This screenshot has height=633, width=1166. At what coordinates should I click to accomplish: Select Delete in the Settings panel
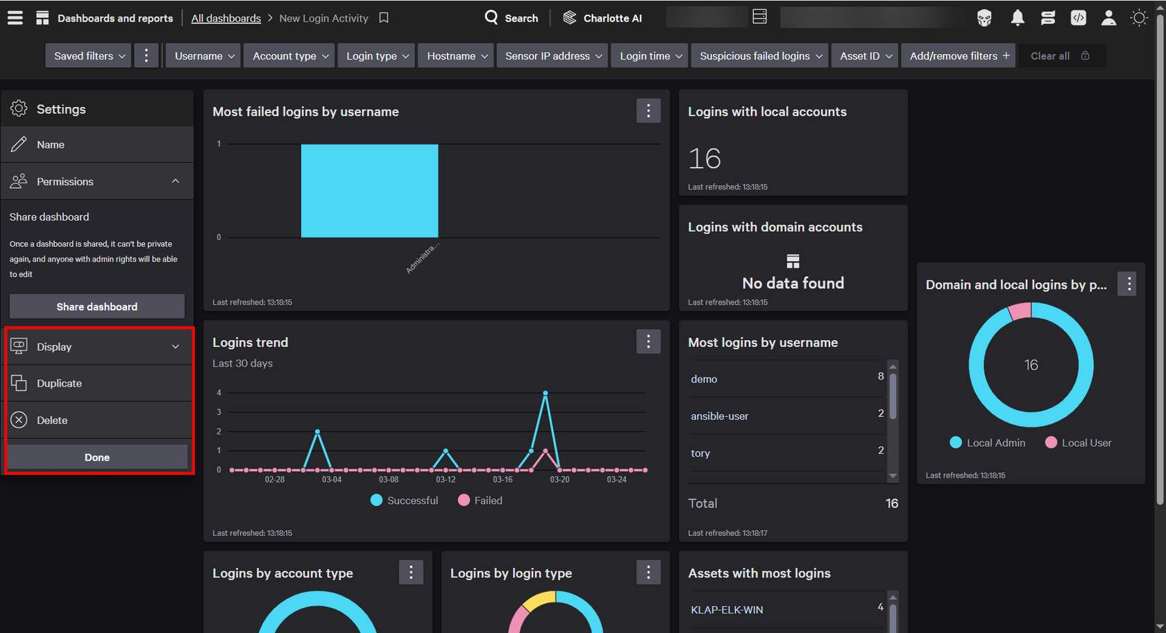52,421
